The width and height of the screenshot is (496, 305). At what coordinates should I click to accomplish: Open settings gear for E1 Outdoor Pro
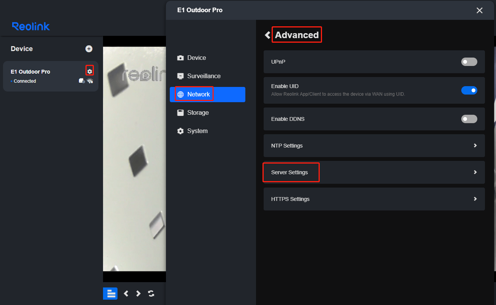(90, 71)
